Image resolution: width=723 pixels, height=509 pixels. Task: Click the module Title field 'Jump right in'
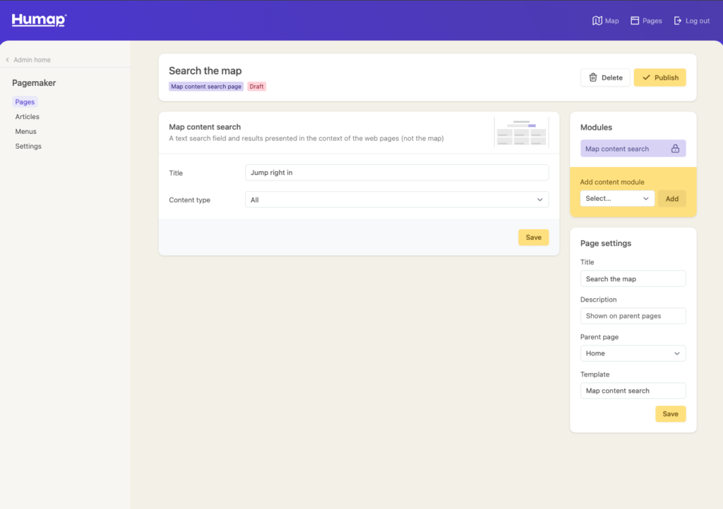[396, 173]
